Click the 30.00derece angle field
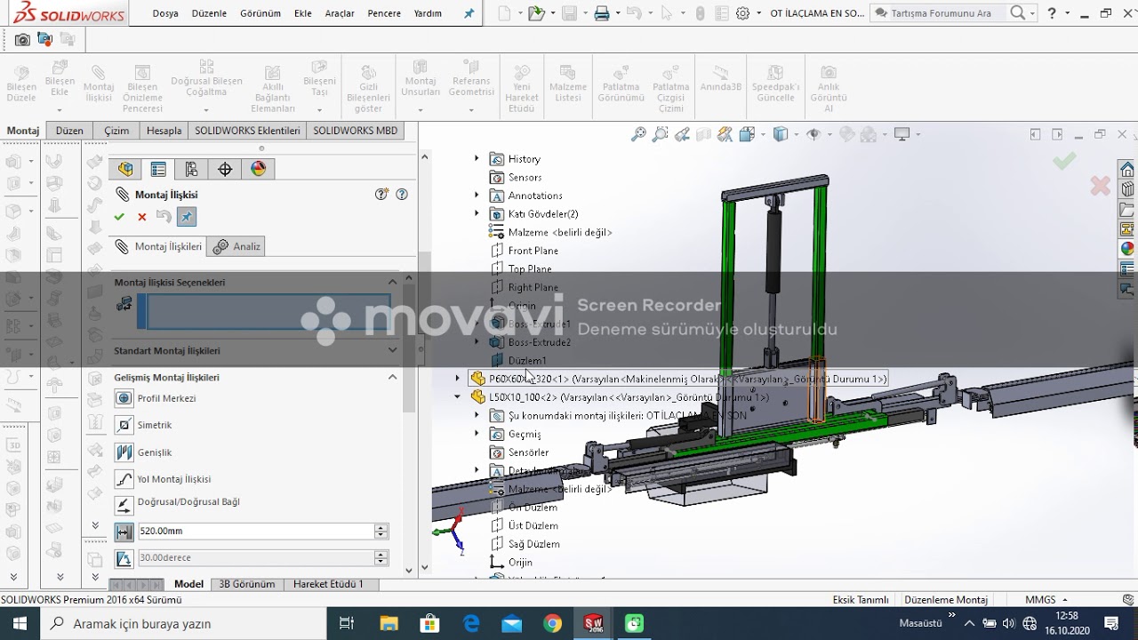Screen dimensions: 1138x640 tap(255, 557)
